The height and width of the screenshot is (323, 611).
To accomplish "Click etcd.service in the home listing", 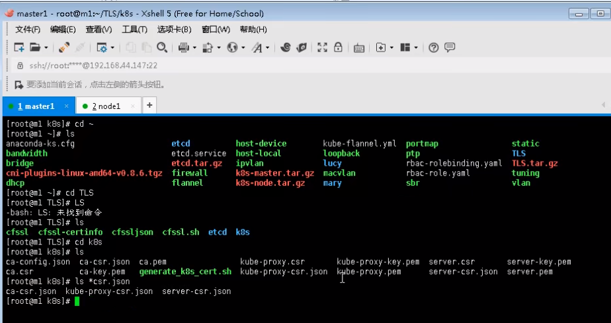I will [199, 153].
